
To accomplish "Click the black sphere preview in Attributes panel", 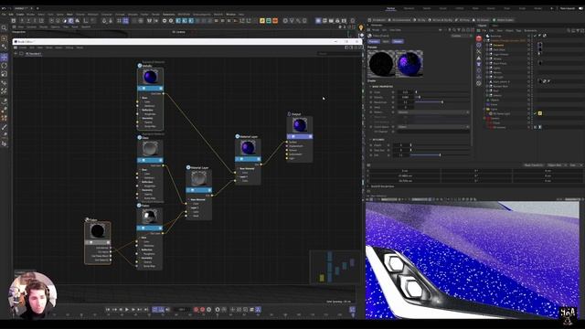I will [381, 64].
